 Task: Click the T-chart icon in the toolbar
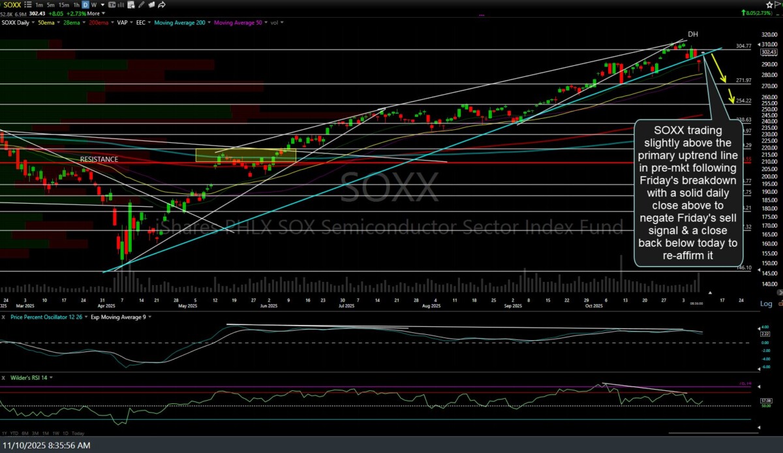[111, 5]
